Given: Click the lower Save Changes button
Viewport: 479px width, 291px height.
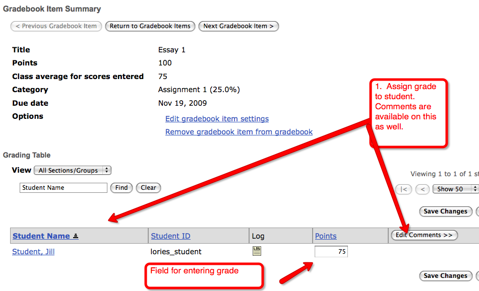Looking at the screenshot, I should pos(446,276).
